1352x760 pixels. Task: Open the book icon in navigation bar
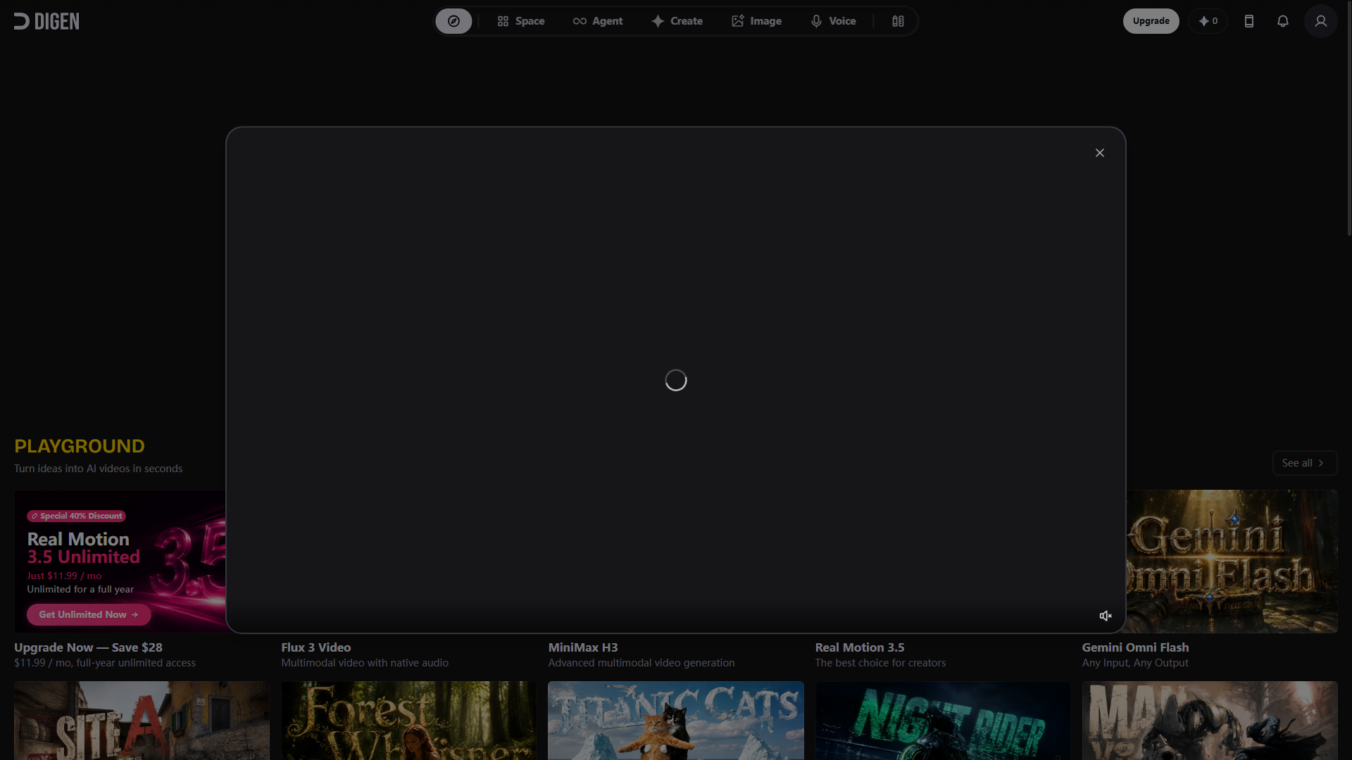[898, 21]
